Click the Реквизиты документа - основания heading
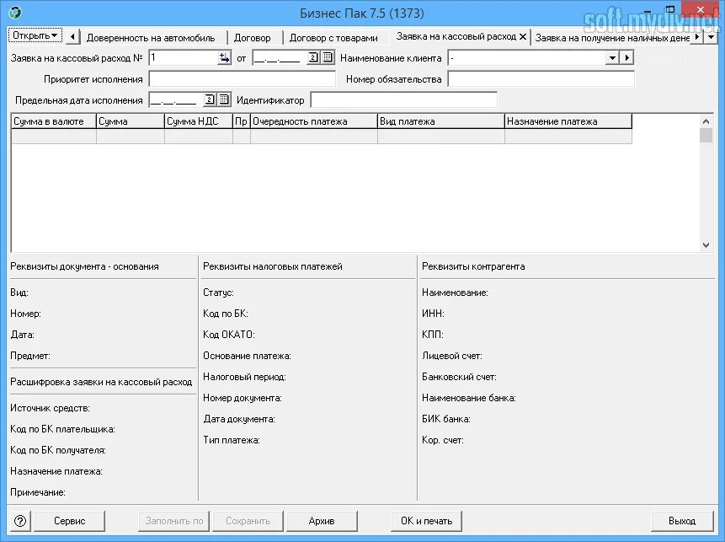 pos(84,266)
